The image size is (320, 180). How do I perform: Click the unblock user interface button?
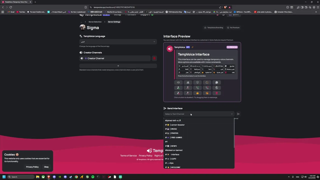point(188,93)
